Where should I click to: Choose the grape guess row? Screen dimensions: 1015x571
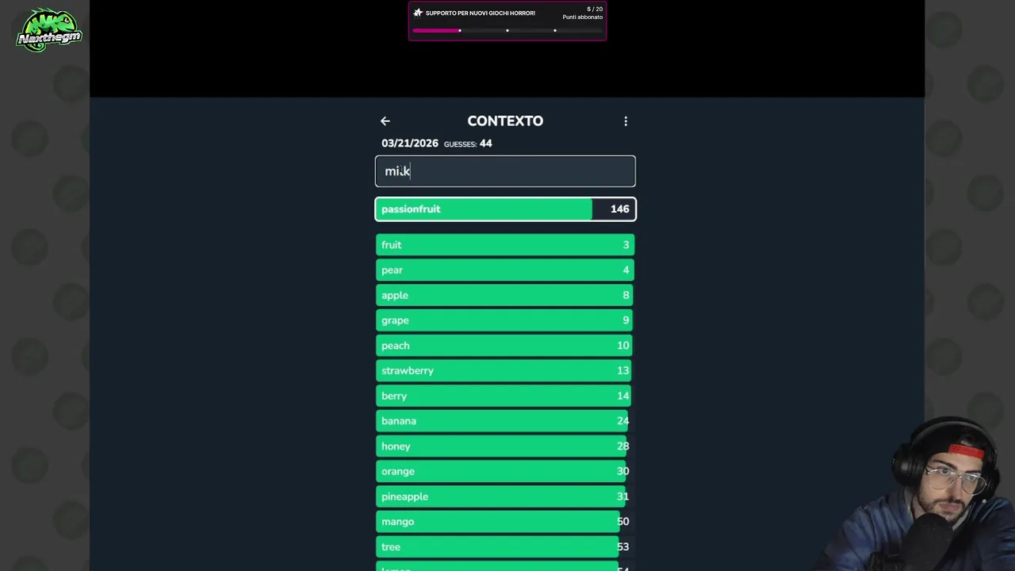(505, 320)
